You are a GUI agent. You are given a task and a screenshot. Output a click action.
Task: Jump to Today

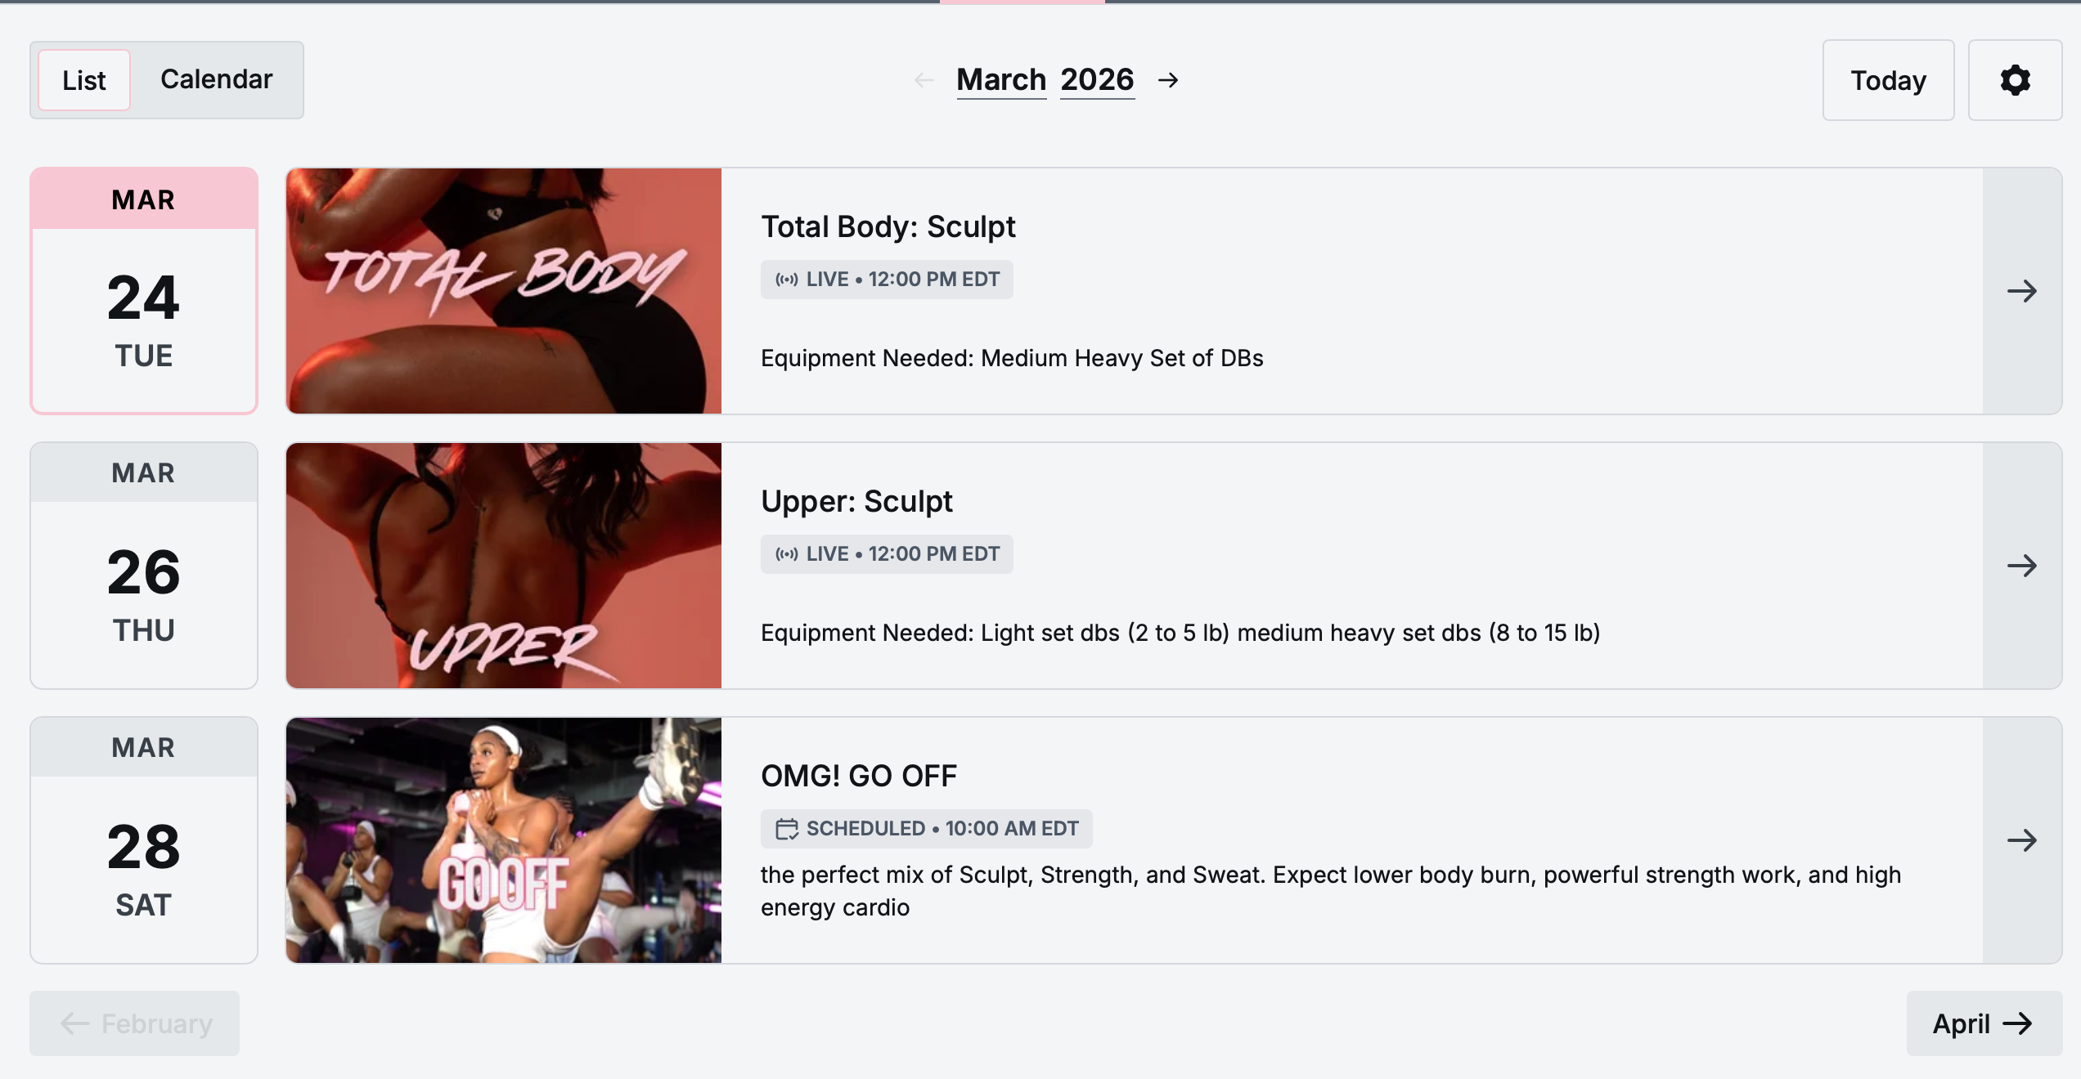click(x=1888, y=80)
